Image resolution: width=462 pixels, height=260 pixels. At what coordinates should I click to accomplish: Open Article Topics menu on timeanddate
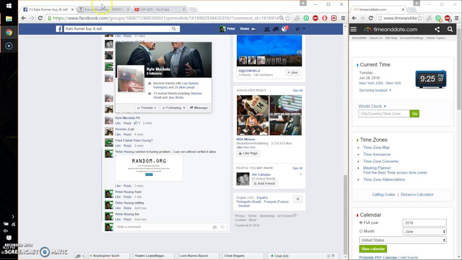435,38
